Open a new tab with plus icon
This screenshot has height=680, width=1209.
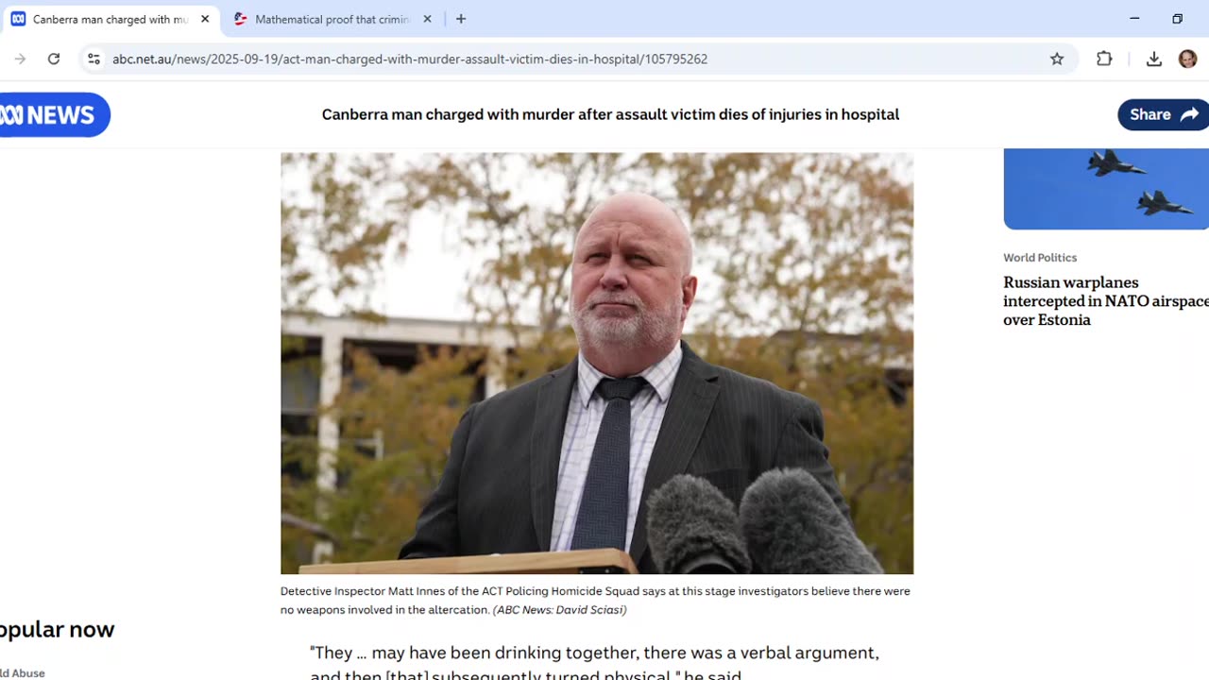point(461,19)
